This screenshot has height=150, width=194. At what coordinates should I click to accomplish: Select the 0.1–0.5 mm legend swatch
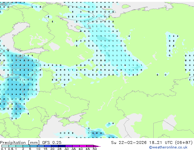pyautogui.click(x=5, y=146)
